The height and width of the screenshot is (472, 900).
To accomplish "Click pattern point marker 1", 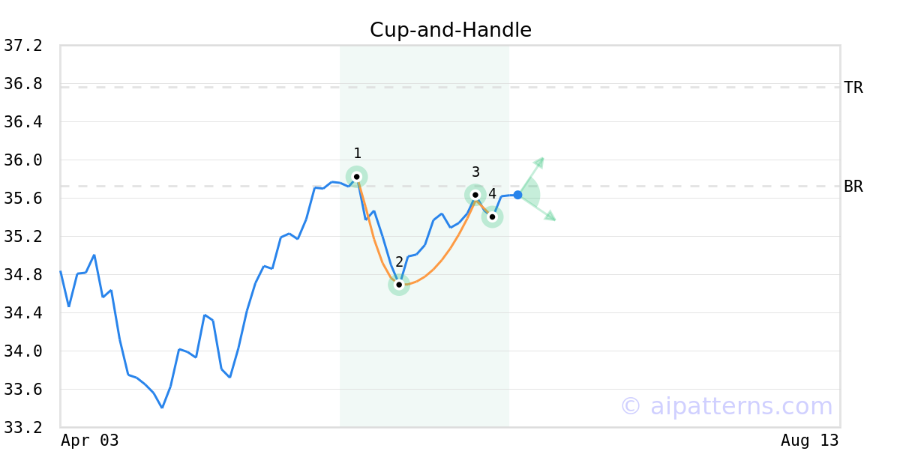I will pos(357,177).
